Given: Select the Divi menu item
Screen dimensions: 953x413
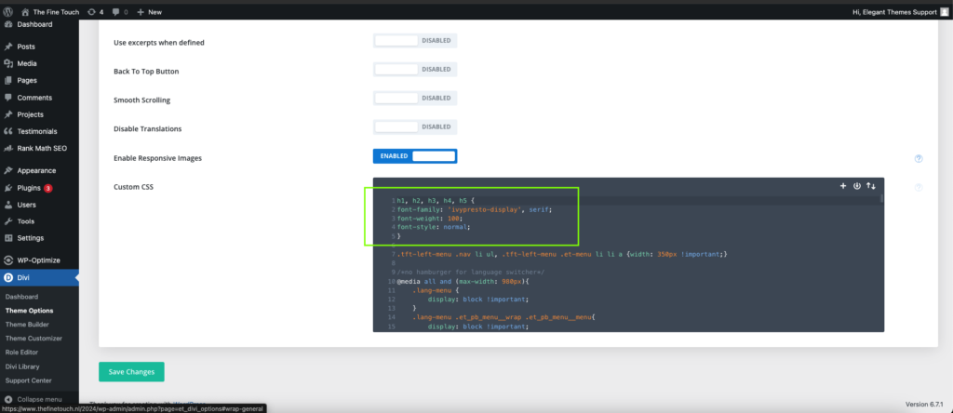Looking at the screenshot, I should pos(39,278).
